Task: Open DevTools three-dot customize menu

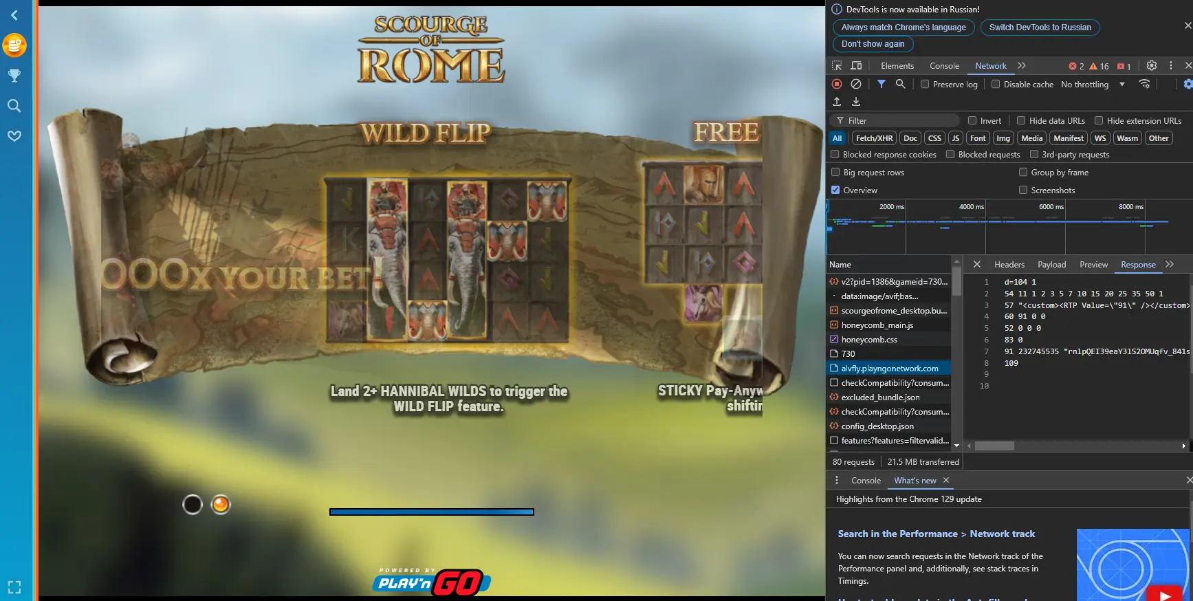Action: click(x=1171, y=65)
